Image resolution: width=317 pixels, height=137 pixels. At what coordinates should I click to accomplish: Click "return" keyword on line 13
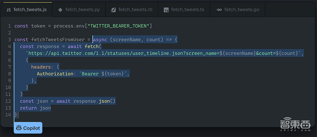point(29,108)
